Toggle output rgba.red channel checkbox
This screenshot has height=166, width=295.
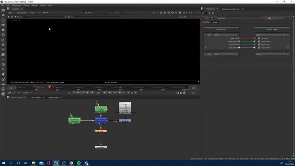(259, 38)
